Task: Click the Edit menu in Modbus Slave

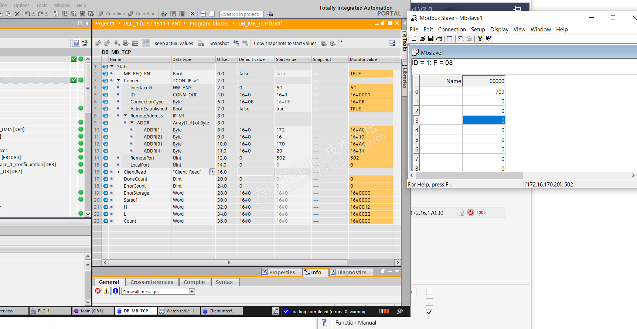Action: tap(428, 30)
